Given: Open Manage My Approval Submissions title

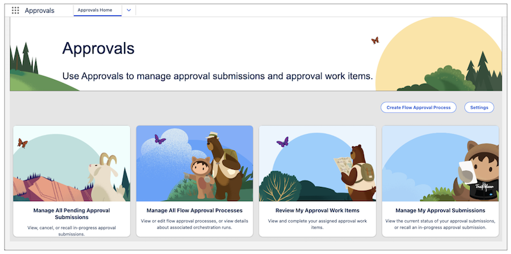Looking at the screenshot, I should 440,211.
